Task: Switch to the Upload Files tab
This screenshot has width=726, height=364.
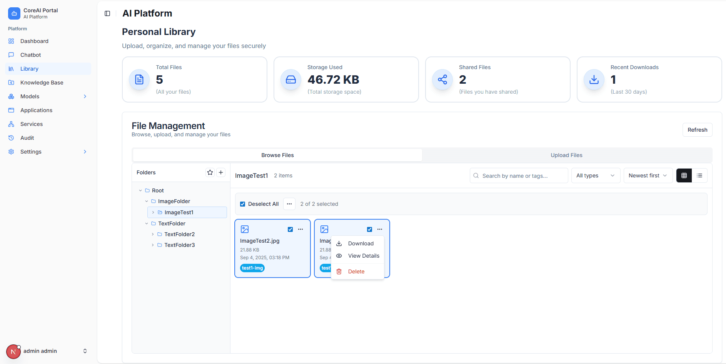Action: click(566, 155)
